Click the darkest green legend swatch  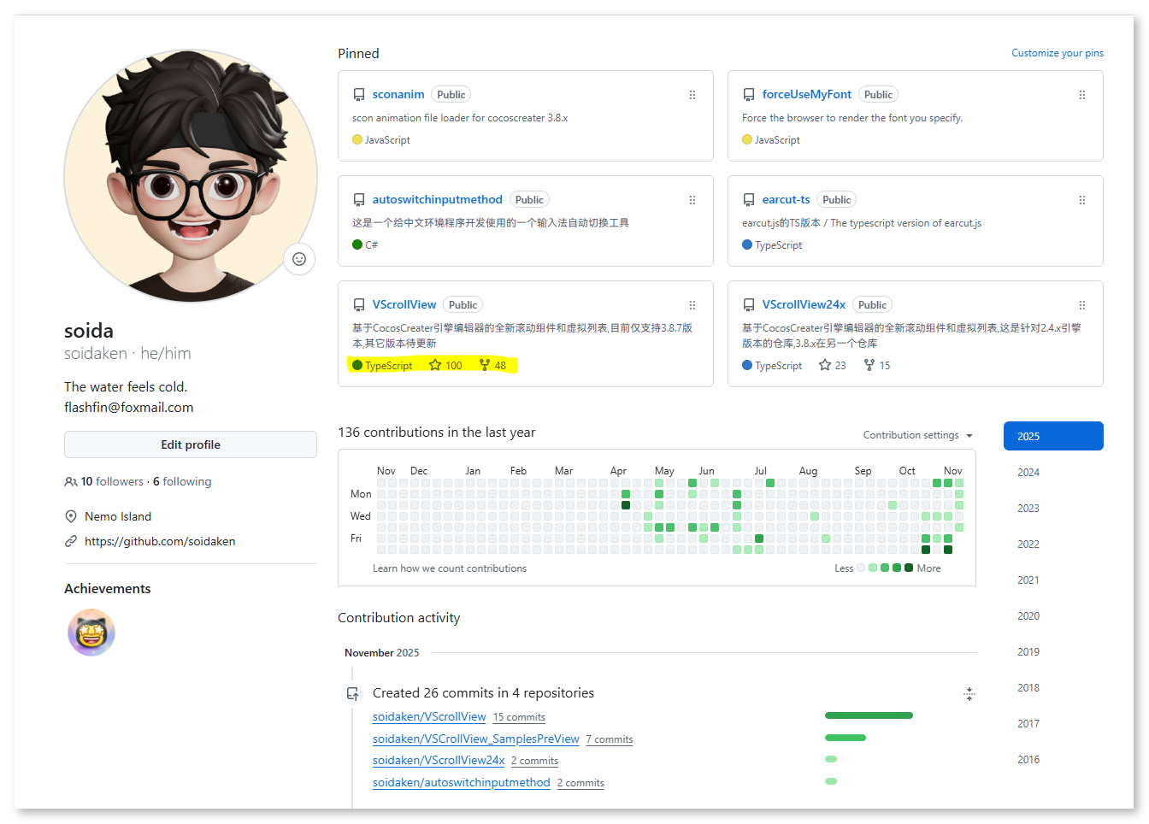[909, 568]
